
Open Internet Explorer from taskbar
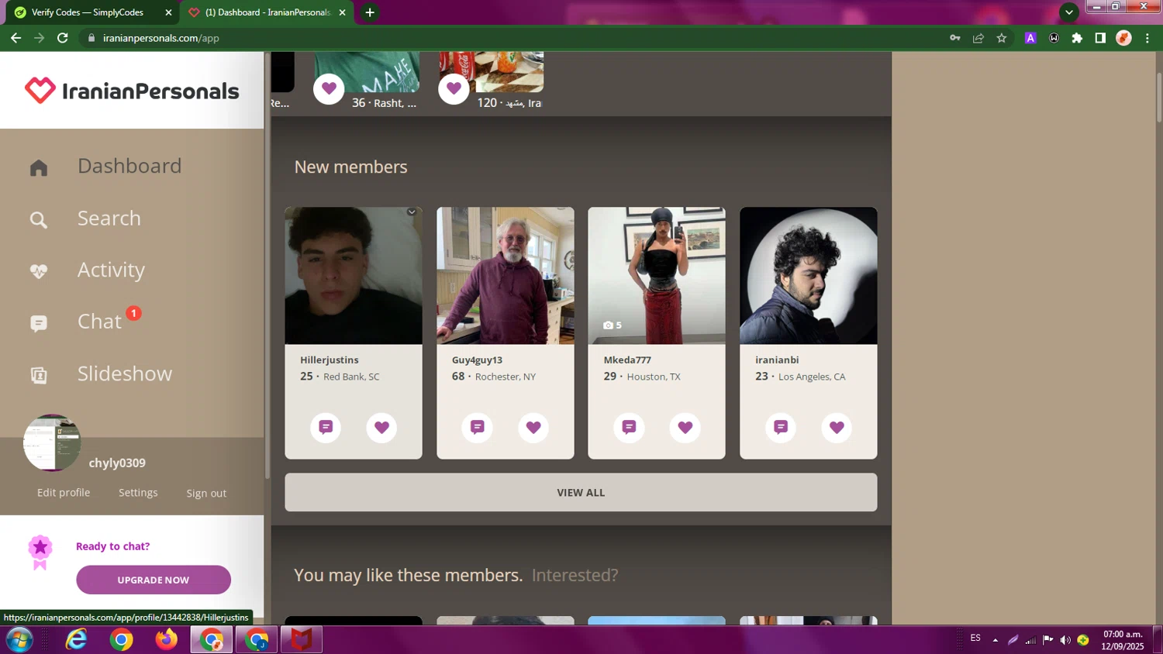tap(76, 639)
